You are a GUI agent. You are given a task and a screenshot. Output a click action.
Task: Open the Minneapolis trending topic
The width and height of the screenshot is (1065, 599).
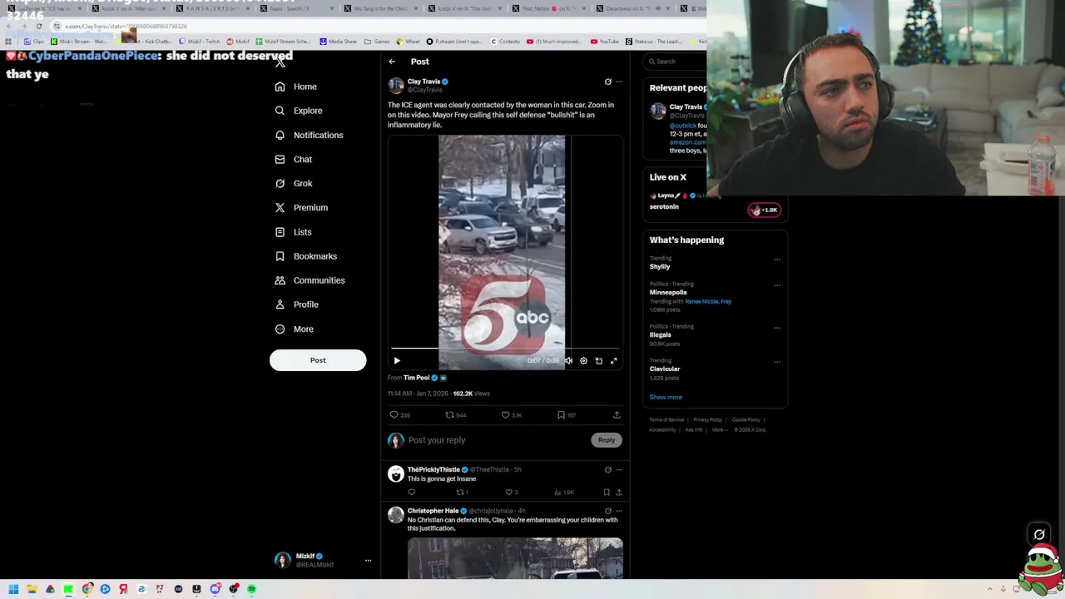[x=668, y=293]
